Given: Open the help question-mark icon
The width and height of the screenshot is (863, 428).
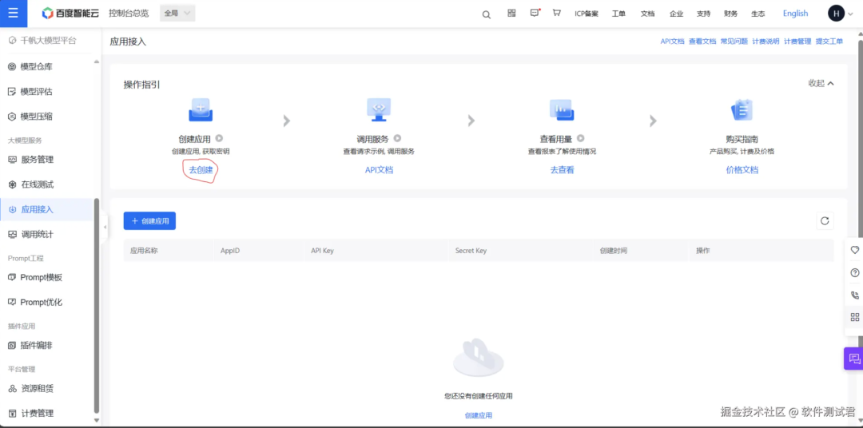Looking at the screenshot, I should 855,272.
